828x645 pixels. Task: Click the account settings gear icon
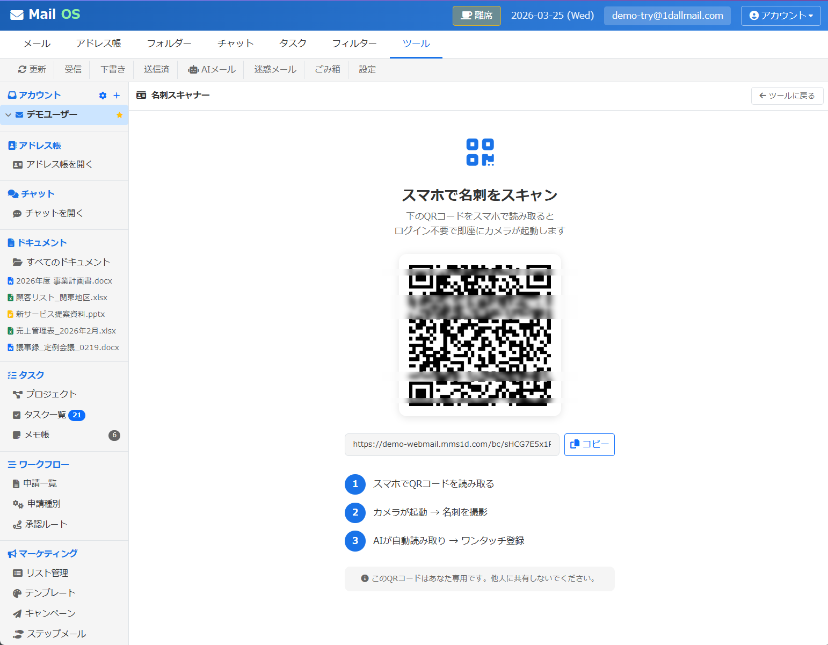[102, 95]
